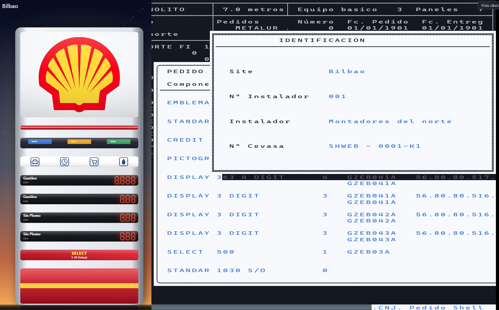
Task: Click the IDENTIFICACION dialog title
Action: tap(322, 40)
